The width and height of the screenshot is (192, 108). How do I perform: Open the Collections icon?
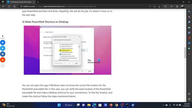point(177,6)
